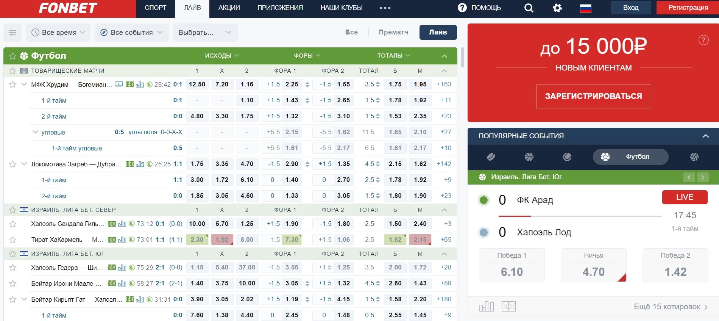
Task: Star the ТОВАРИЩЕСКИЕ МАТЧИ league
Action: [x=12, y=70]
